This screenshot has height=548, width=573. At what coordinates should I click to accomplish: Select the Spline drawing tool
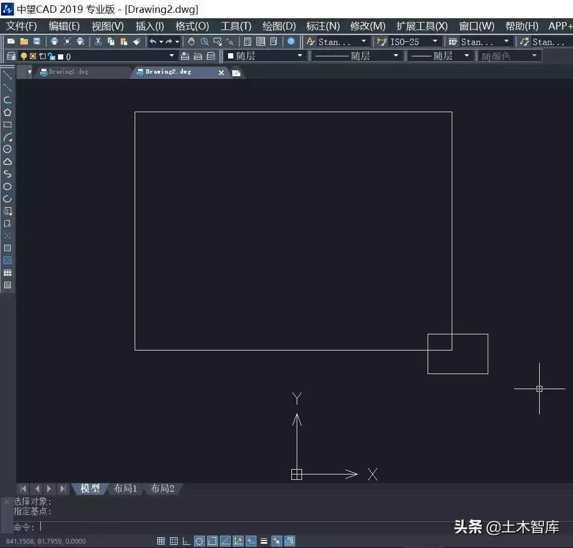(x=8, y=174)
